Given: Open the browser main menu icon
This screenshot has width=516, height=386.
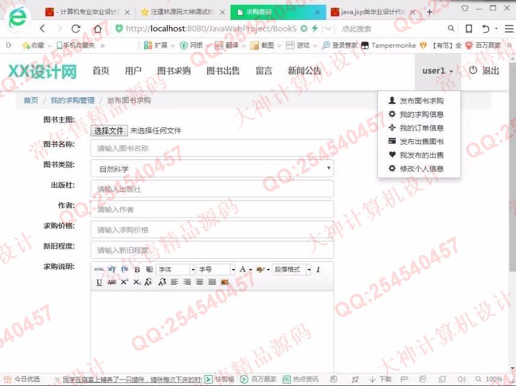Looking at the screenshot, I should pos(509,29).
